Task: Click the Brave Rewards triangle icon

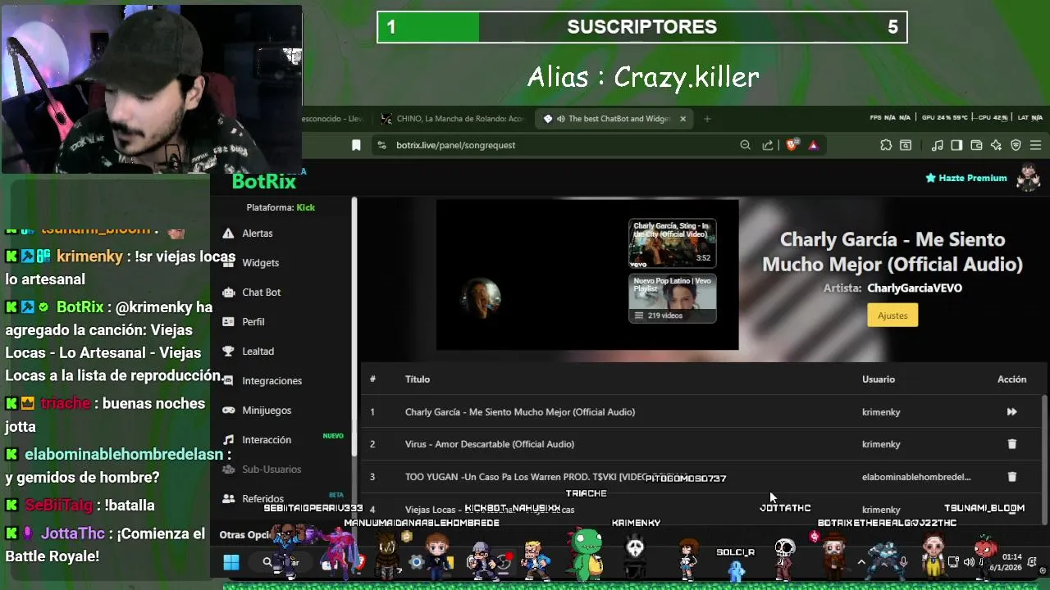Action: [813, 145]
